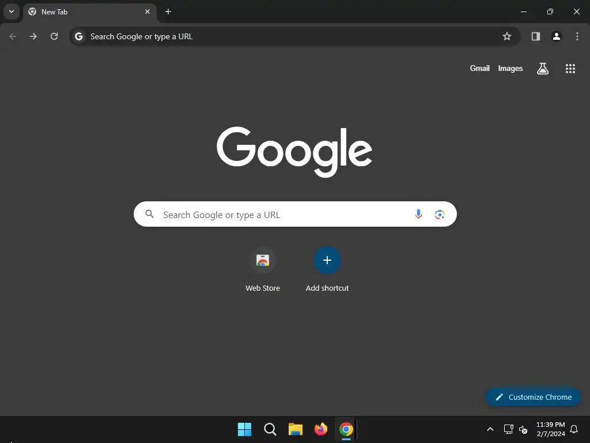
Task: Click the magnifier icon in search box
Action: point(150,214)
